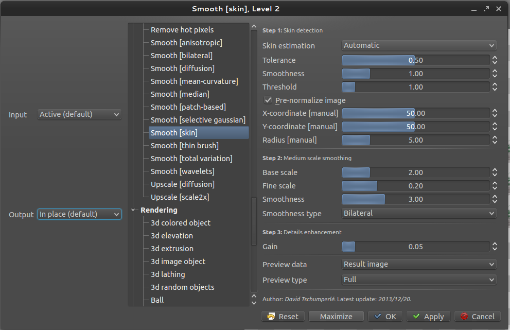Click the filter list vertical scrollbar

[x=253, y=221]
